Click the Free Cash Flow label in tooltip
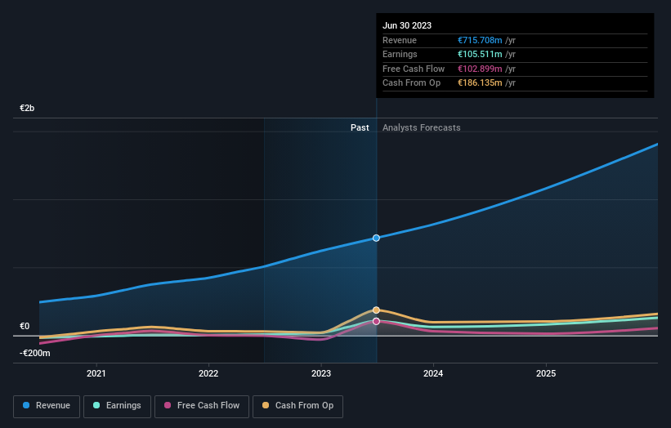 point(414,69)
